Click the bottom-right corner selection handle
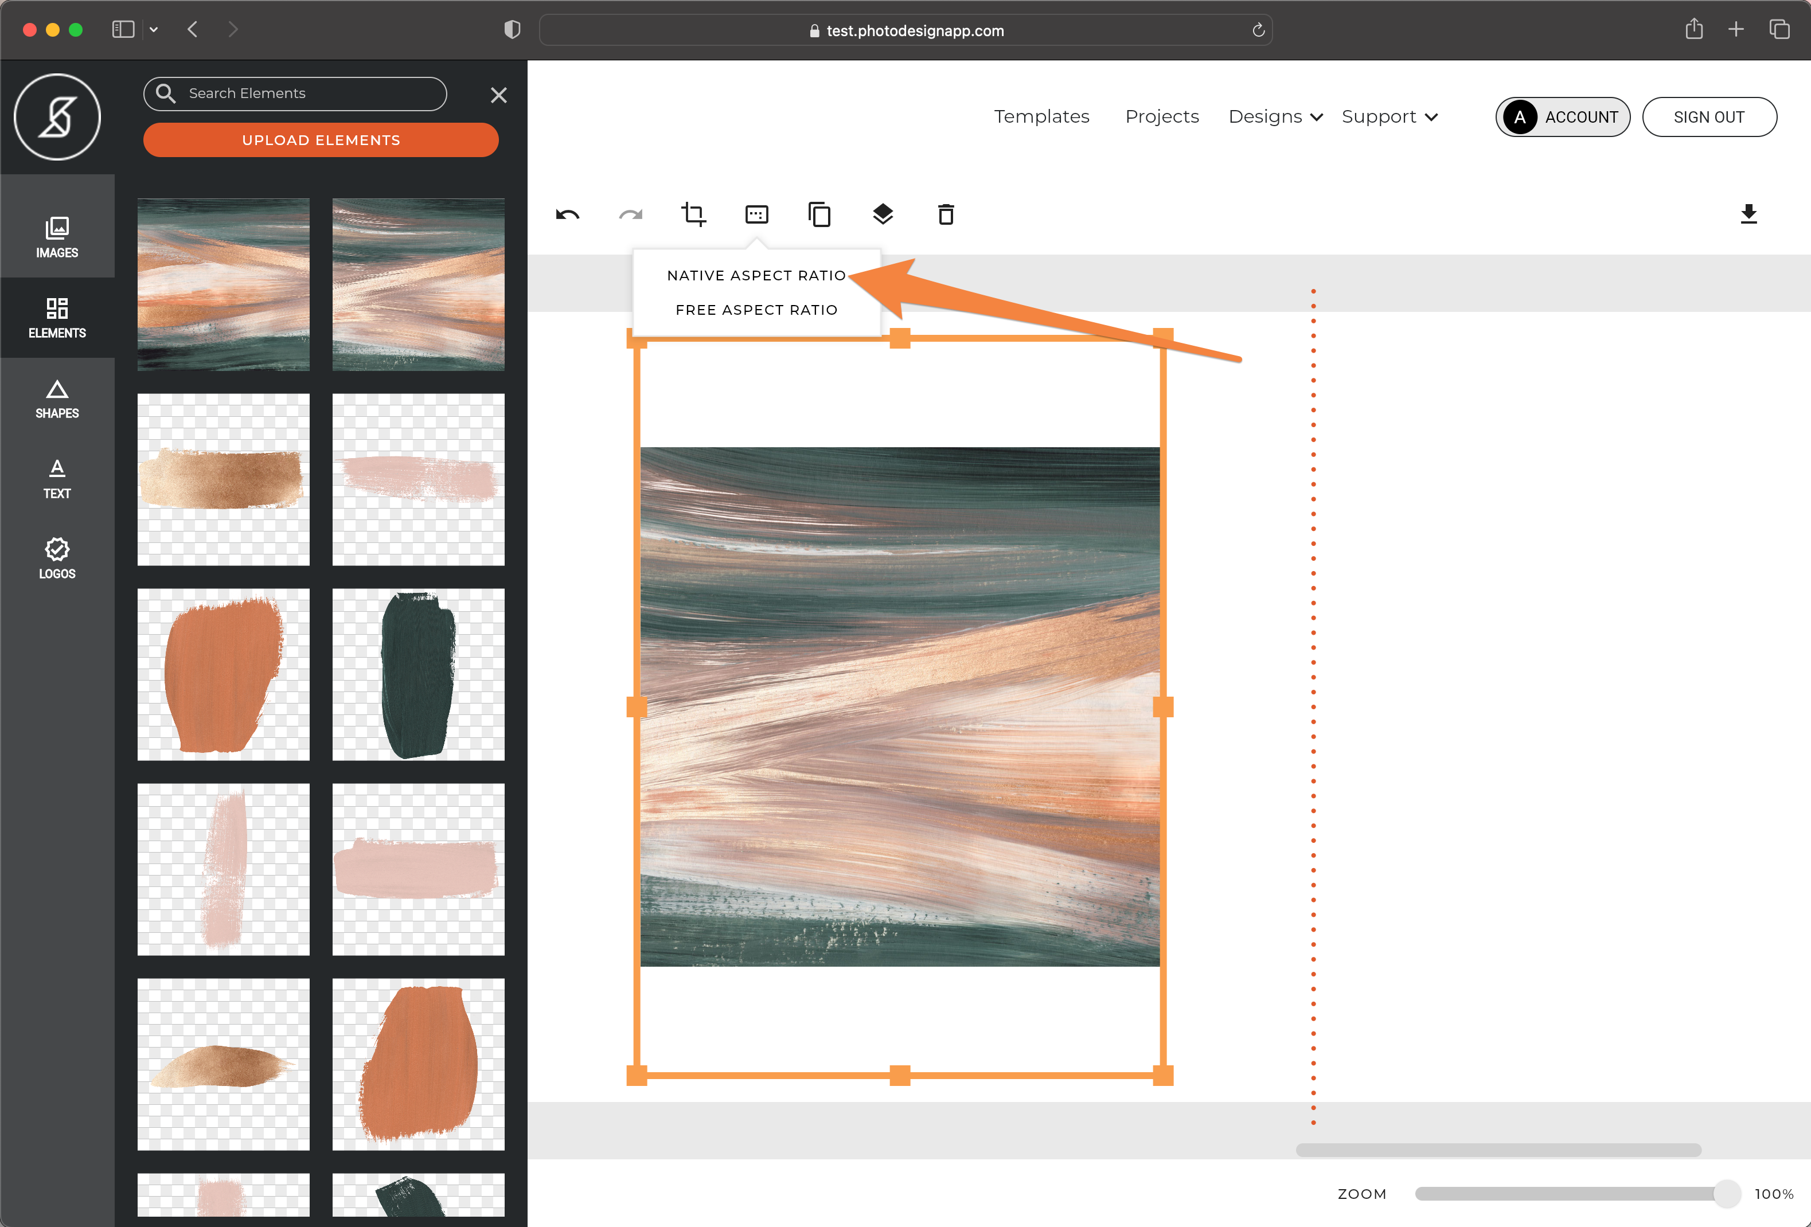Viewport: 1811px width, 1227px height. (x=1162, y=1075)
